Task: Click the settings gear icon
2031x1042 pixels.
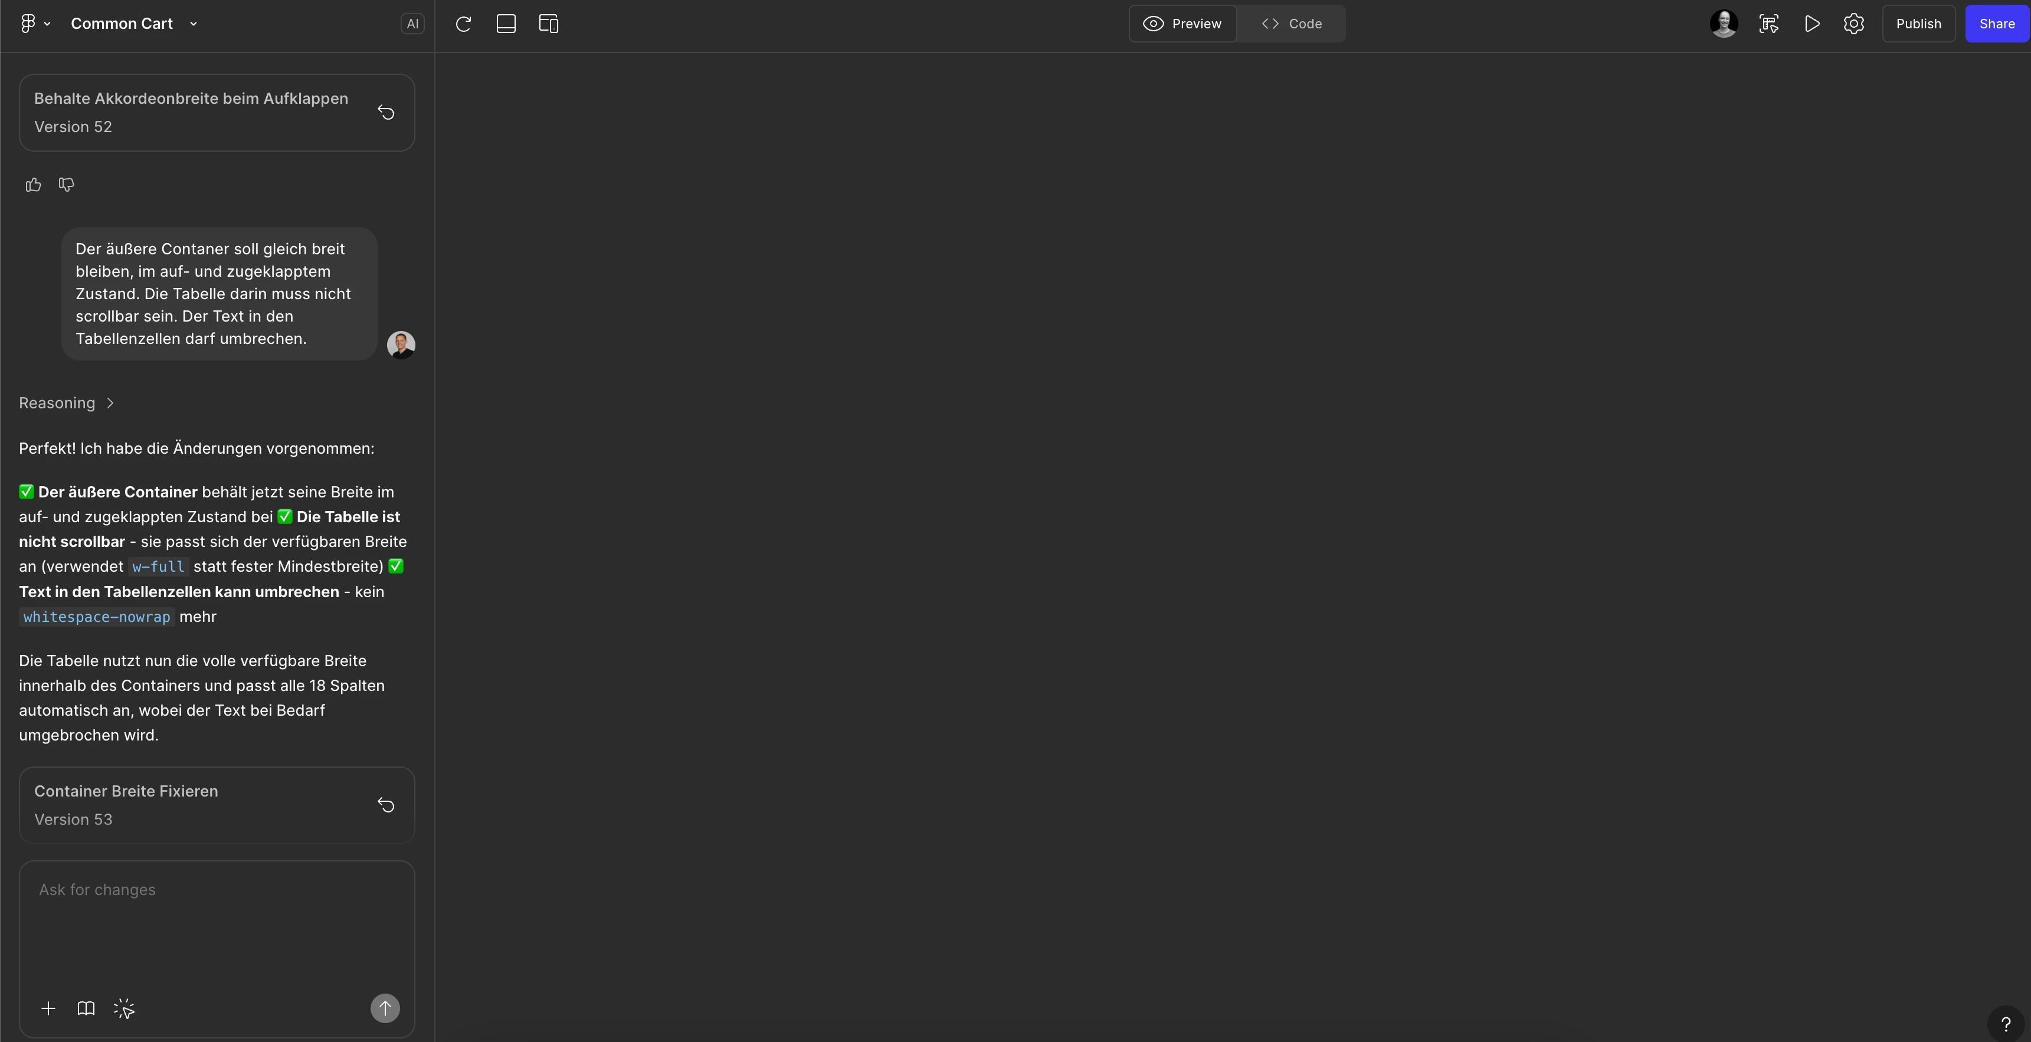Action: pos(1853,24)
